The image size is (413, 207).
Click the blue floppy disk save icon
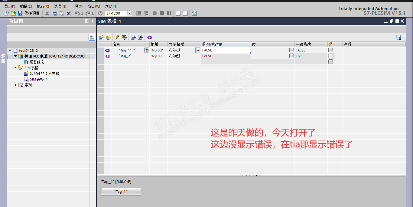pyautogui.click(x=20, y=13)
